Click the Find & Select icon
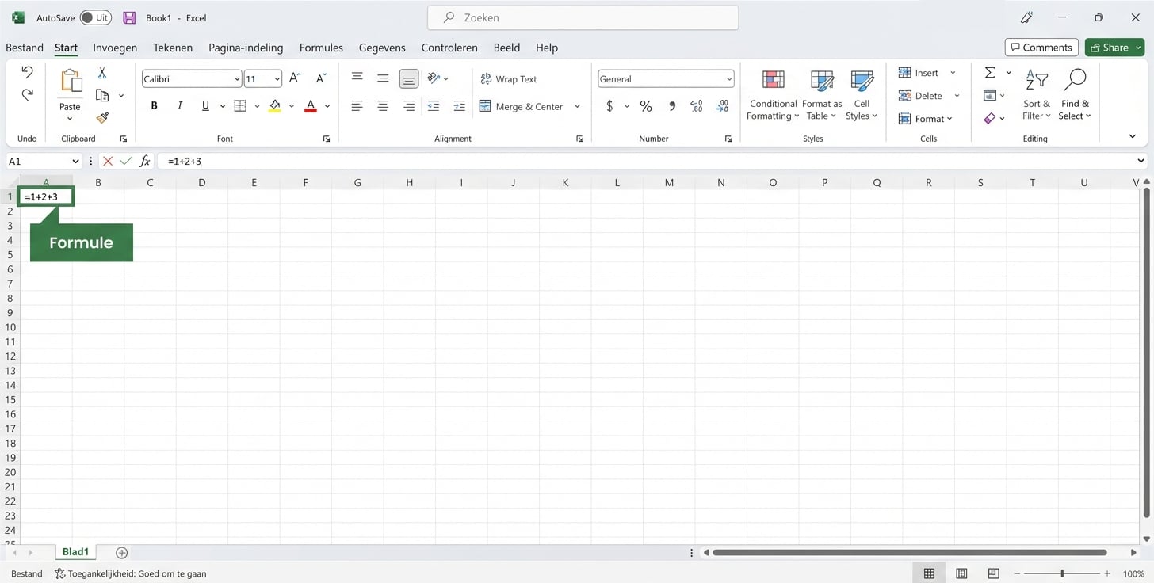 pyautogui.click(x=1075, y=94)
